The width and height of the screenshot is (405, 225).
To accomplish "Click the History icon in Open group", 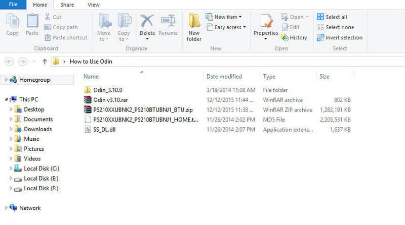I will point(285,38).
